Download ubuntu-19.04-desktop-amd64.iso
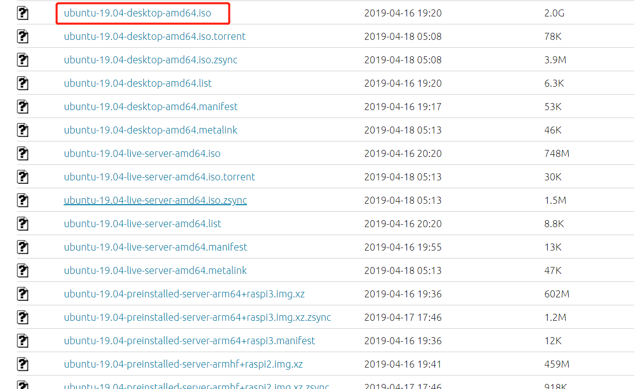The width and height of the screenshot is (635, 389). tap(138, 13)
